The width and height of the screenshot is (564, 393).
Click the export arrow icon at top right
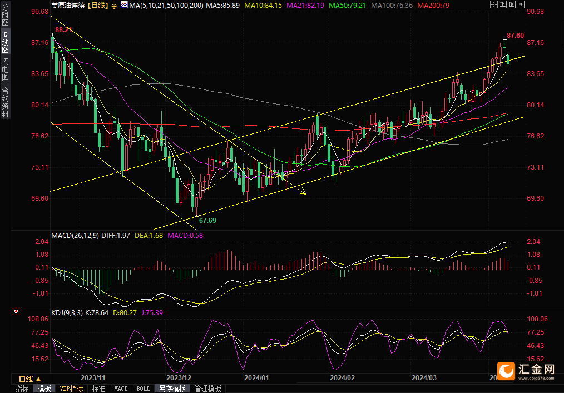click(x=521, y=4)
